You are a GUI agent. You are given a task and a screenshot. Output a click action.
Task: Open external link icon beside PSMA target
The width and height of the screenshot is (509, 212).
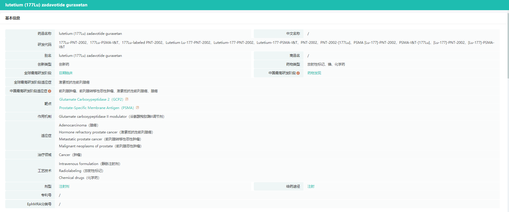(137, 108)
